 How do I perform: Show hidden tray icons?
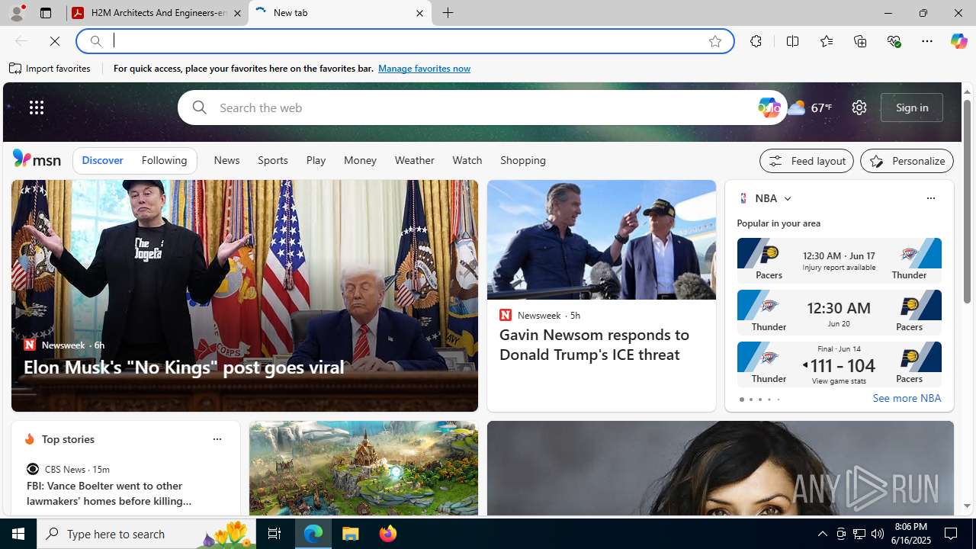tap(822, 534)
